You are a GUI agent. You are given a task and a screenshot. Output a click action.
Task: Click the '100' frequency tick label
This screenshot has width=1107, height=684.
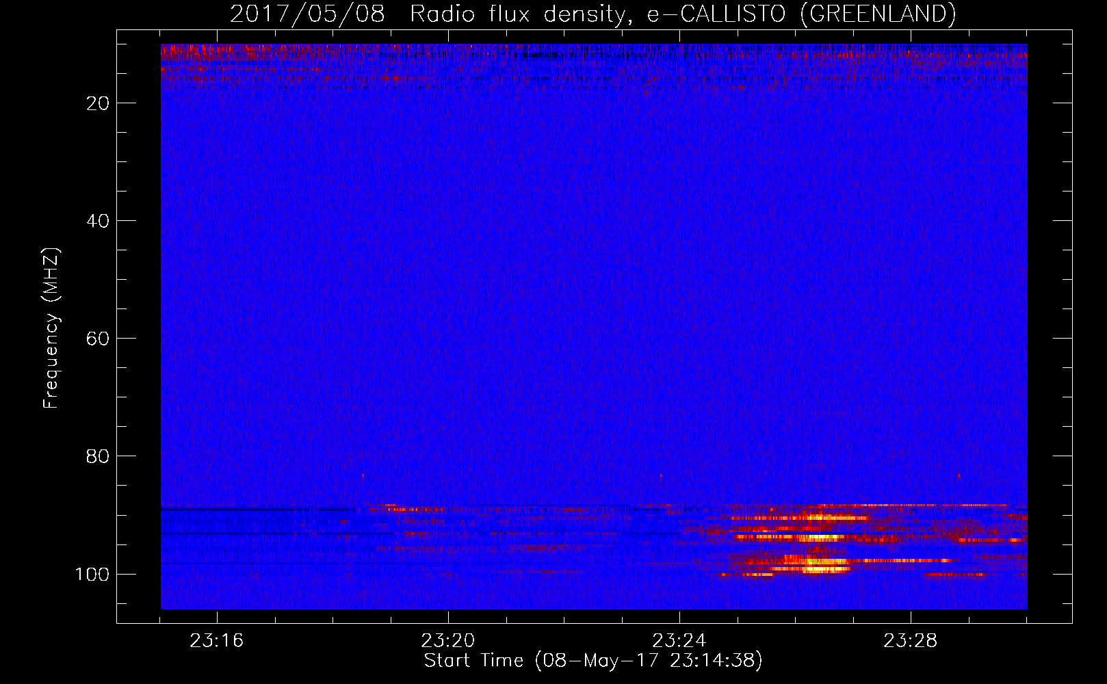[x=92, y=574]
